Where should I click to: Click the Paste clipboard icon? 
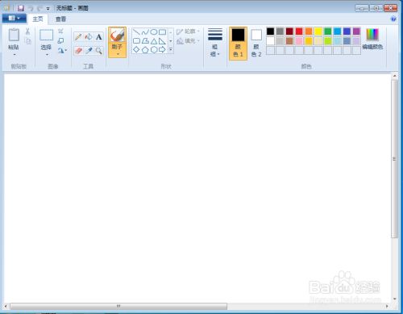click(14, 35)
